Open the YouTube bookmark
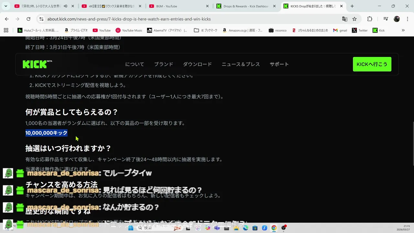 [x=102, y=30]
